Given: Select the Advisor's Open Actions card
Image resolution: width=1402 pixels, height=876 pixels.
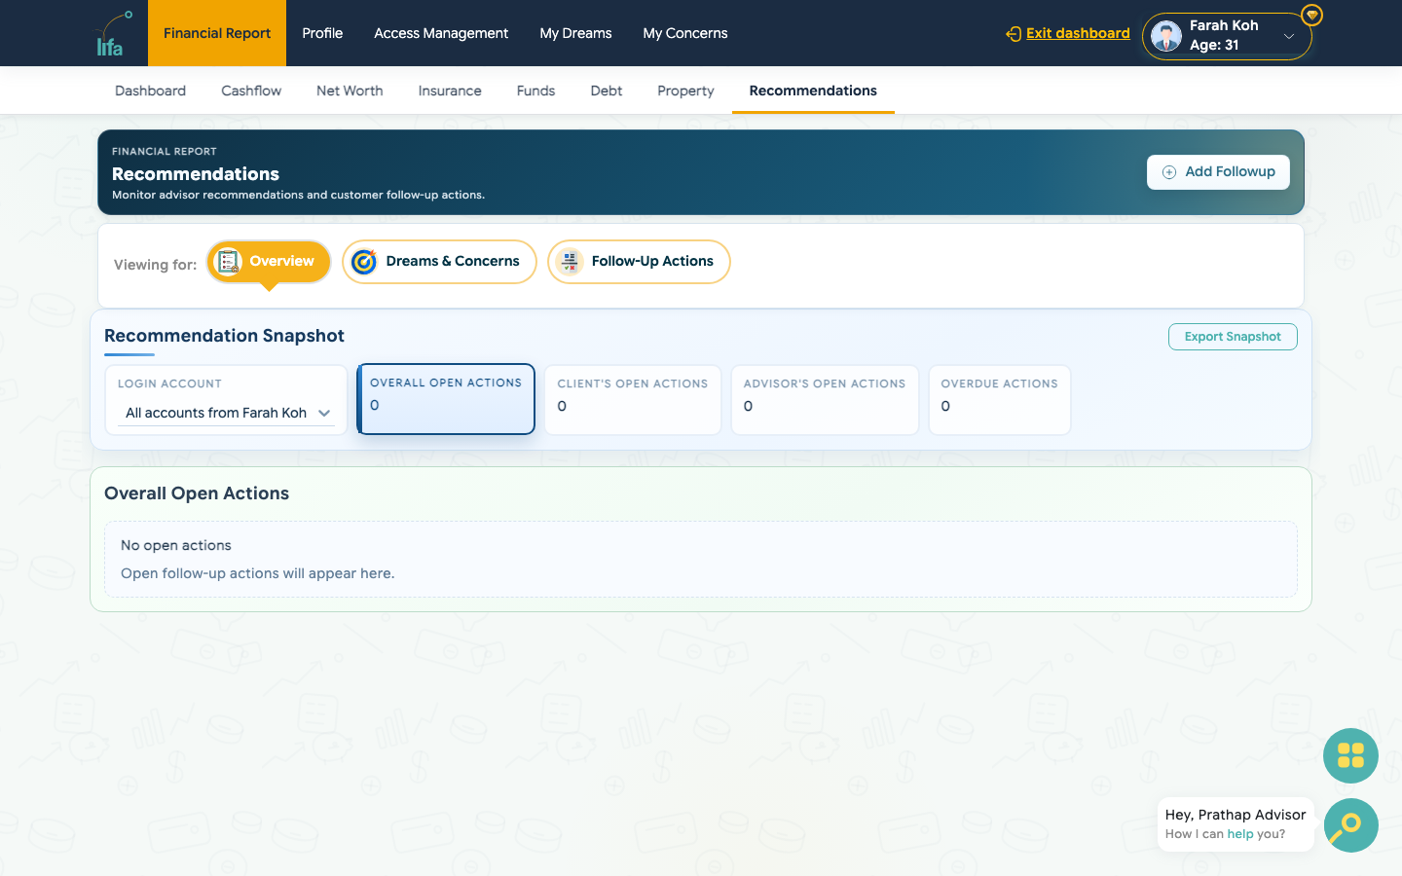Looking at the screenshot, I should 825,400.
